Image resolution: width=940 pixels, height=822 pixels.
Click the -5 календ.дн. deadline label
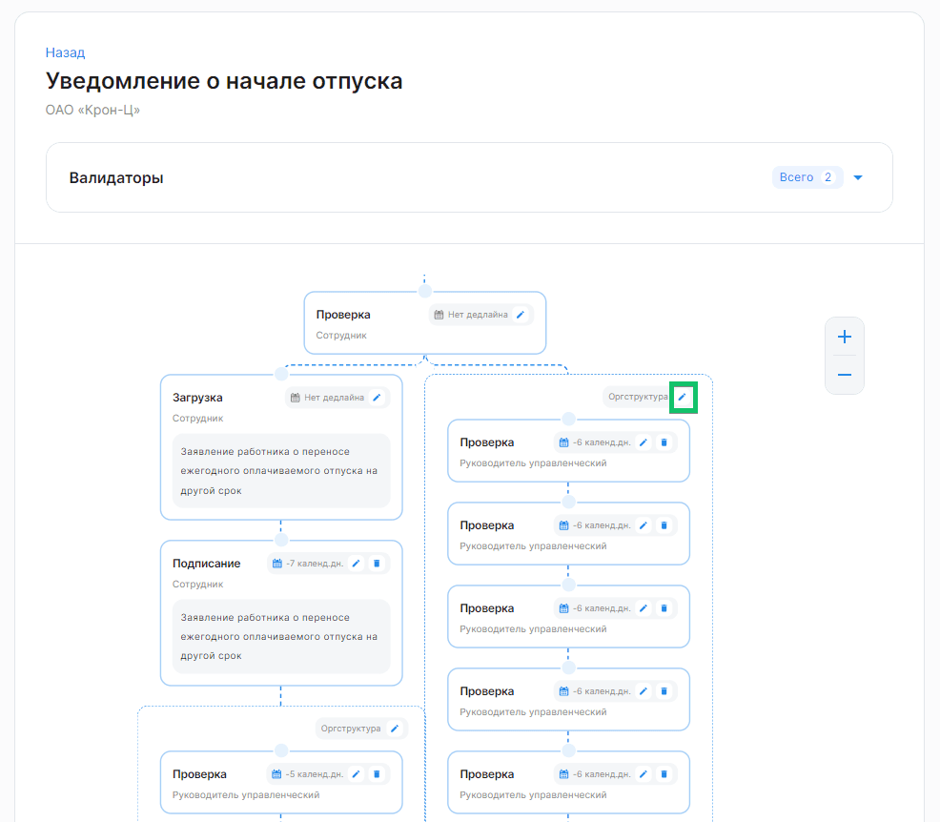pyautogui.click(x=315, y=774)
